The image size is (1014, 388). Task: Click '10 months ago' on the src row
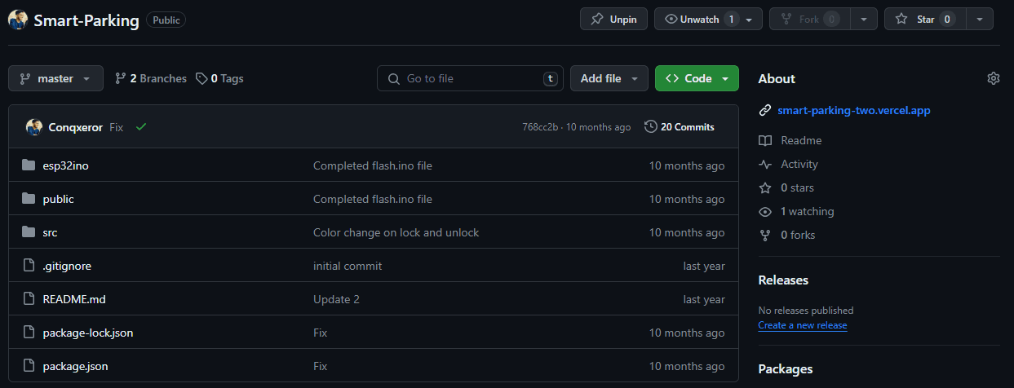coord(687,232)
